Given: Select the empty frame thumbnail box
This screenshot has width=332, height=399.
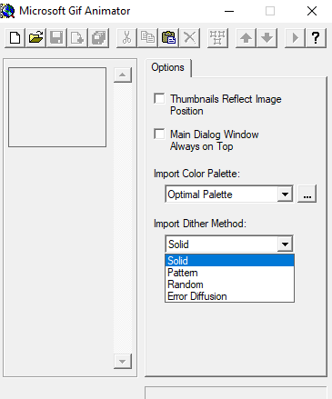Looking at the screenshot, I should pyautogui.click(x=57, y=107).
